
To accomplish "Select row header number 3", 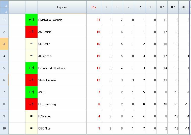I will (x=4, y=44).
